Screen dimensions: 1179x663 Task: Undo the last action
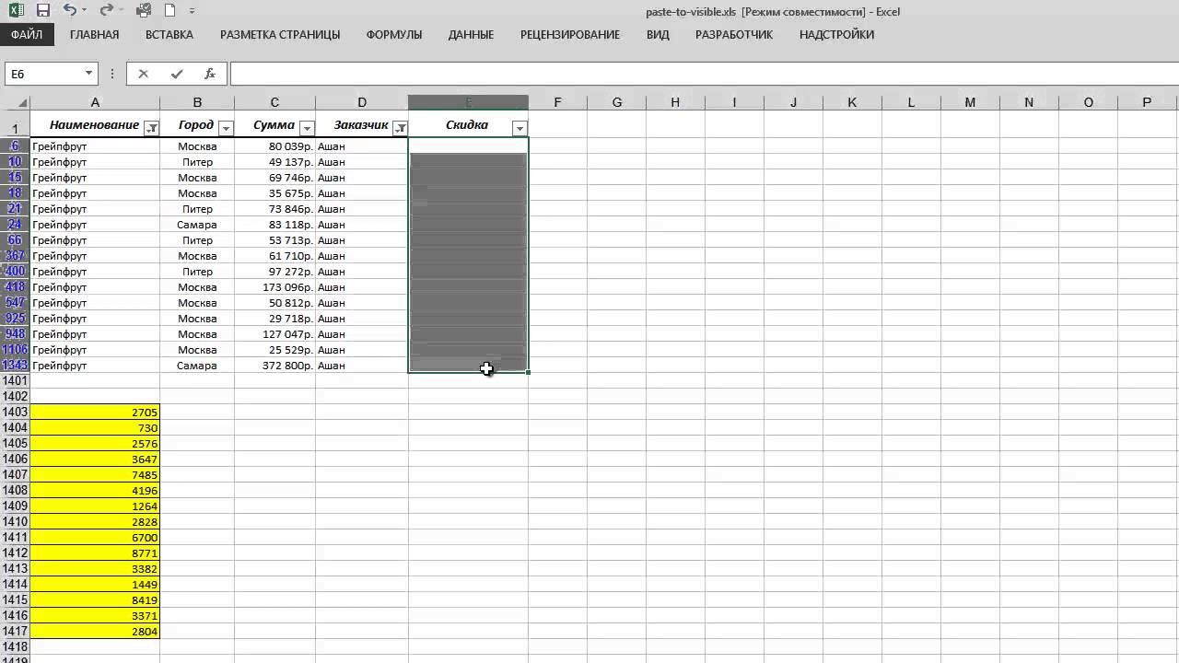click(x=69, y=11)
